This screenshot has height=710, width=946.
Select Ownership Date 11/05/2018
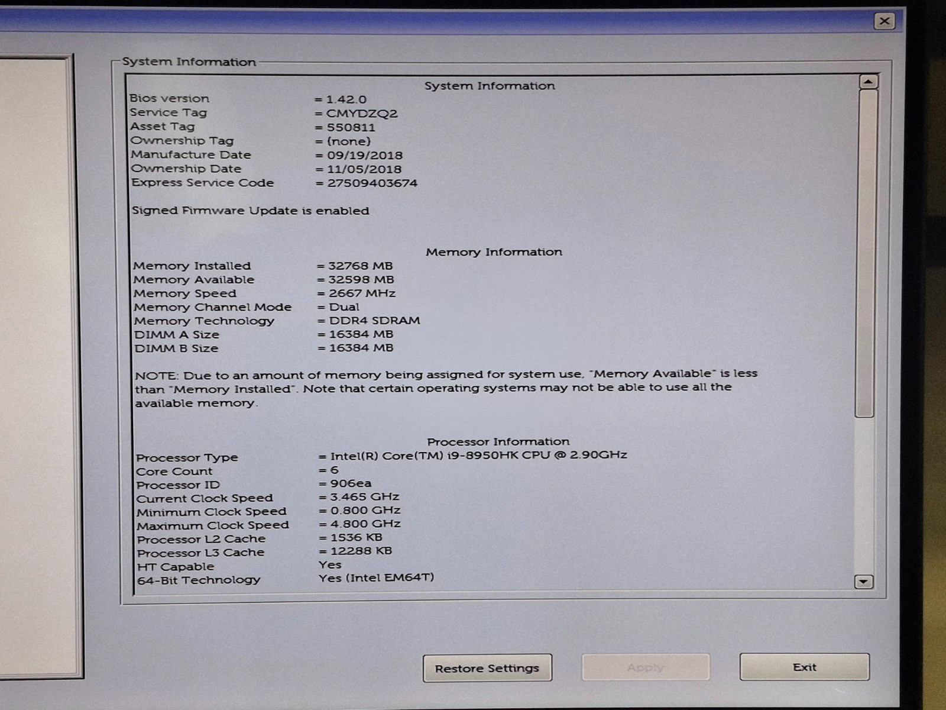(364, 169)
